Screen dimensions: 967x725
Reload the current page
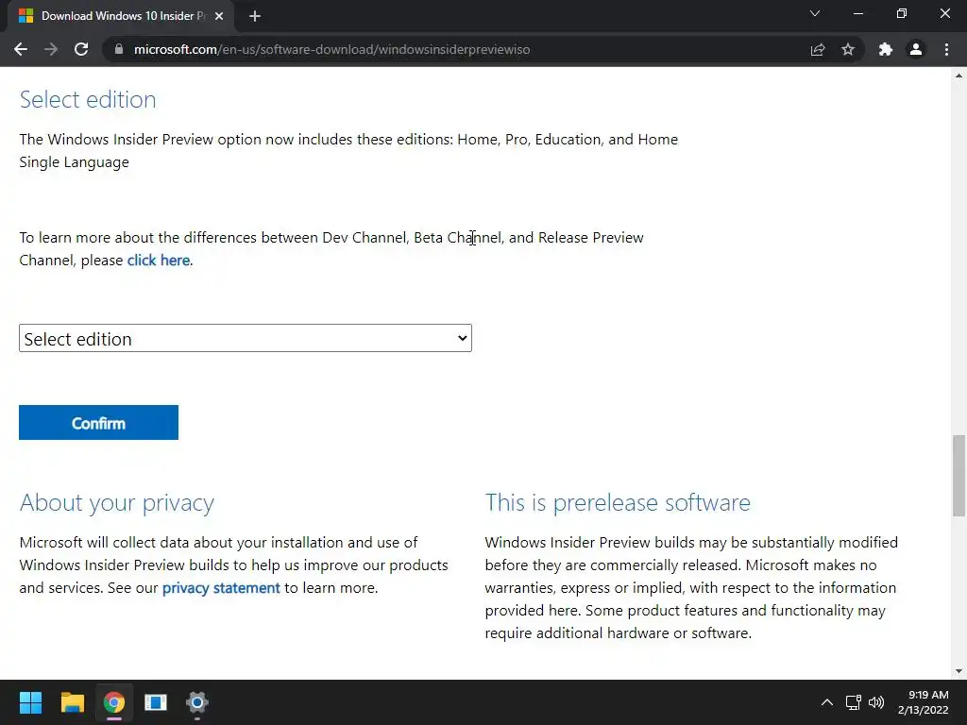[x=81, y=49]
